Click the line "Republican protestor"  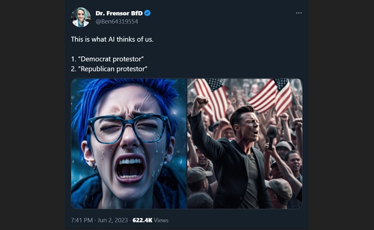click(x=109, y=69)
